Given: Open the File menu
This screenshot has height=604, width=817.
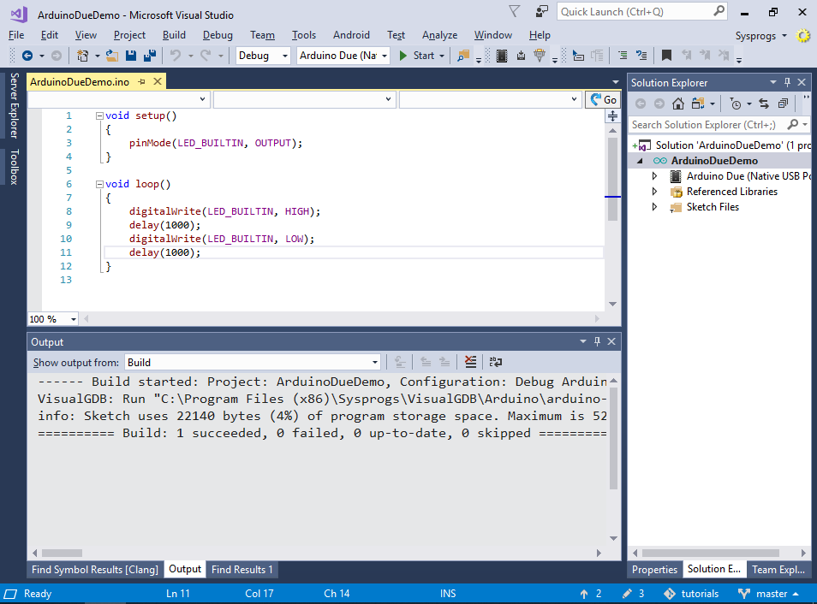Looking at the screenshot, I should [x=16, y=35].
